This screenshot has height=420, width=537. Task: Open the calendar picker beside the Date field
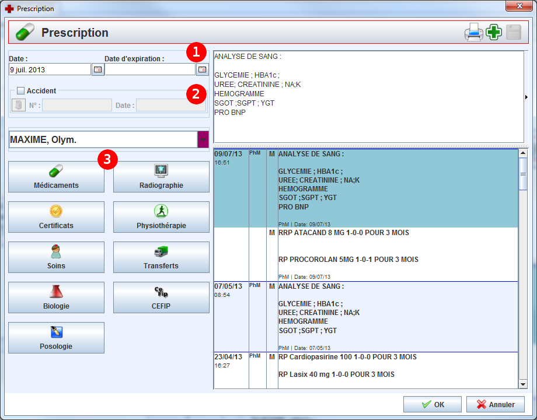click(x=97, y=69)
